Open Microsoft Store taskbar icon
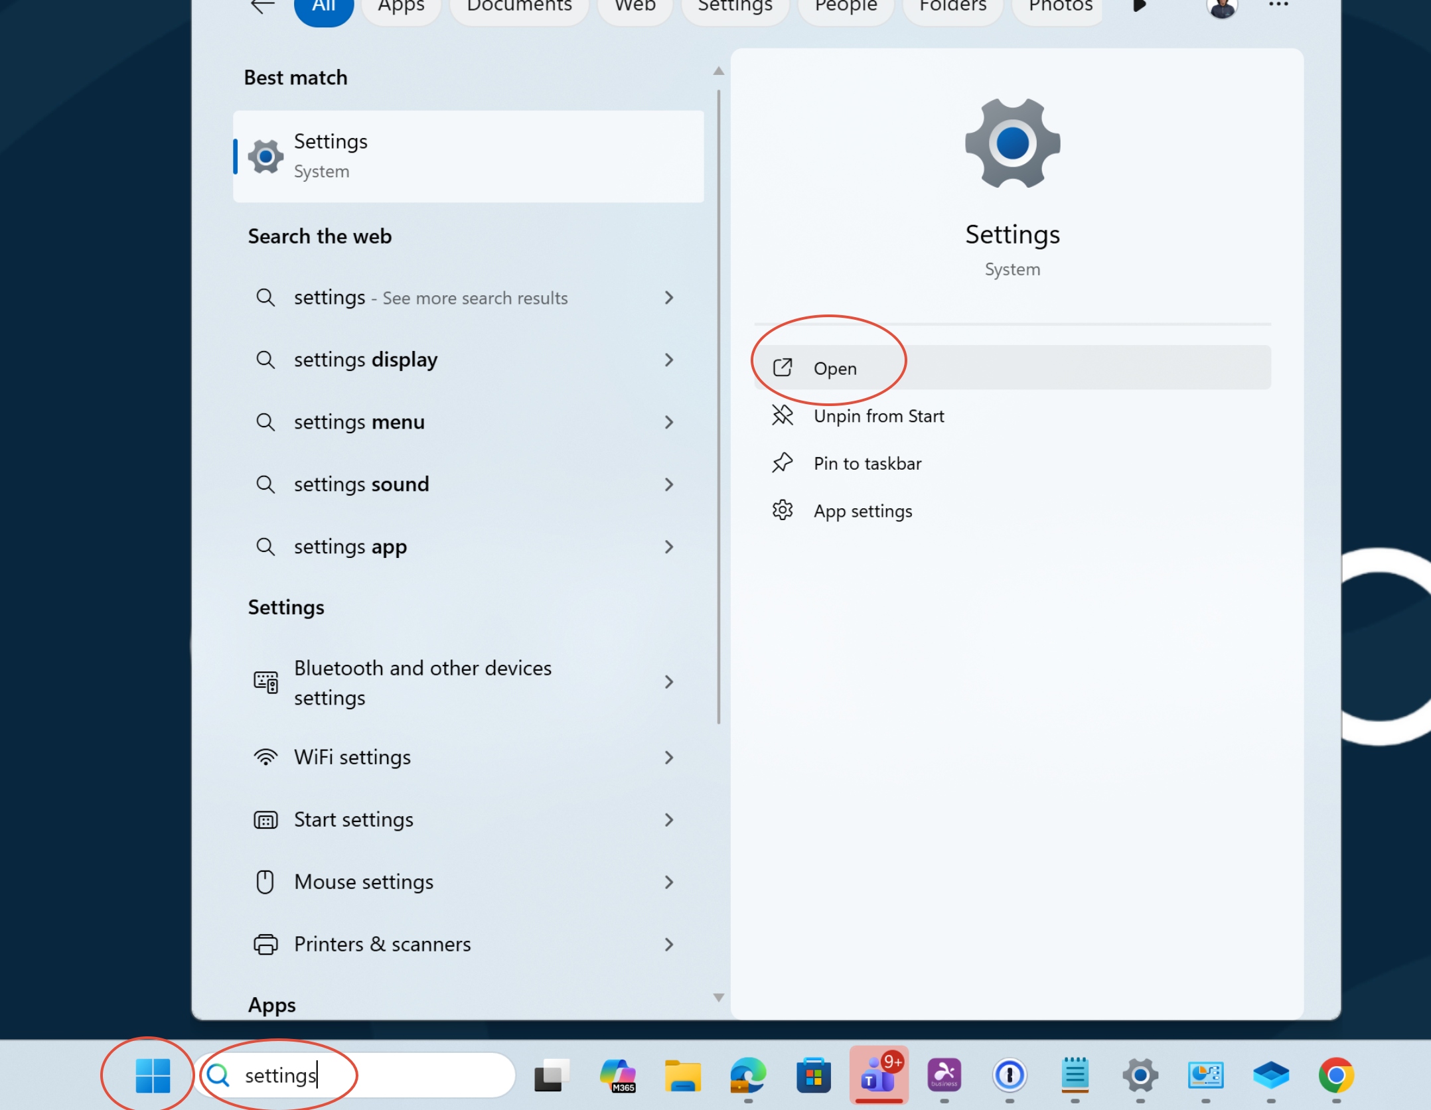 [813, 1075]
